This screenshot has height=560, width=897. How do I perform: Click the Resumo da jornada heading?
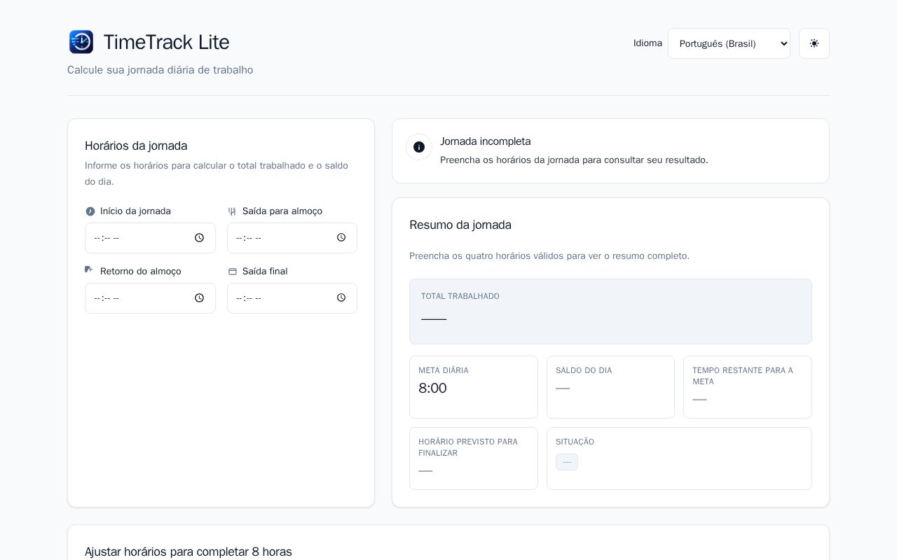coord(460,225)
